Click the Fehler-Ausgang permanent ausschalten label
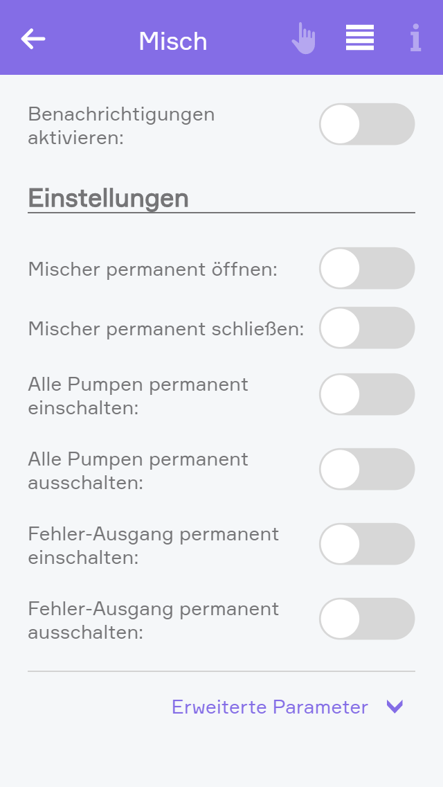This screenshot has height=787, width=443. point(154,620)
